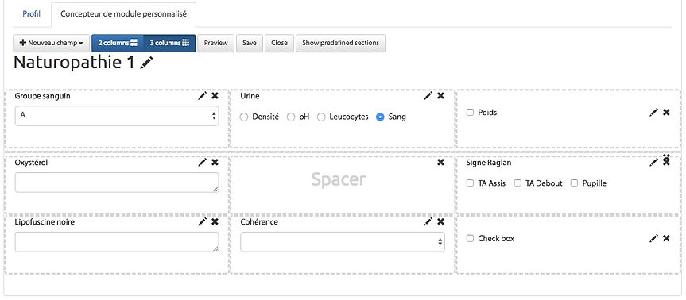Show predefined sections

point(340,43)
